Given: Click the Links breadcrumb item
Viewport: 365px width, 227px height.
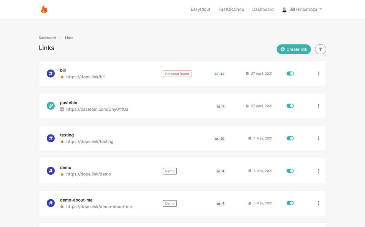Looking at the screenshot, I should pos(69,38).
